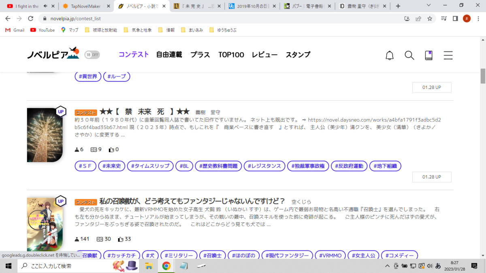Screen dimensions: 486x273
Task: Open the bookmark library icon
Action: [429, 55]
